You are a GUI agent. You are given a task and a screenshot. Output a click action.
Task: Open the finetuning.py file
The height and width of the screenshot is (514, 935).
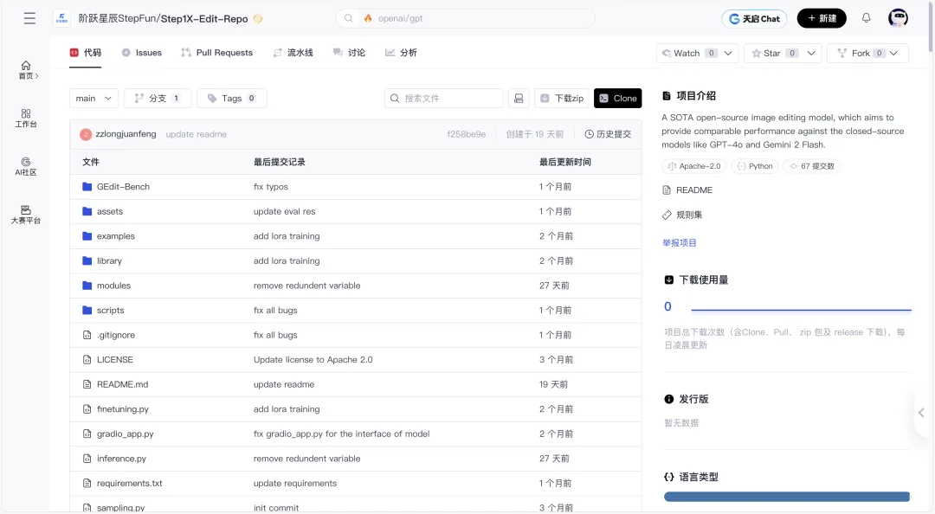point(123,409)
